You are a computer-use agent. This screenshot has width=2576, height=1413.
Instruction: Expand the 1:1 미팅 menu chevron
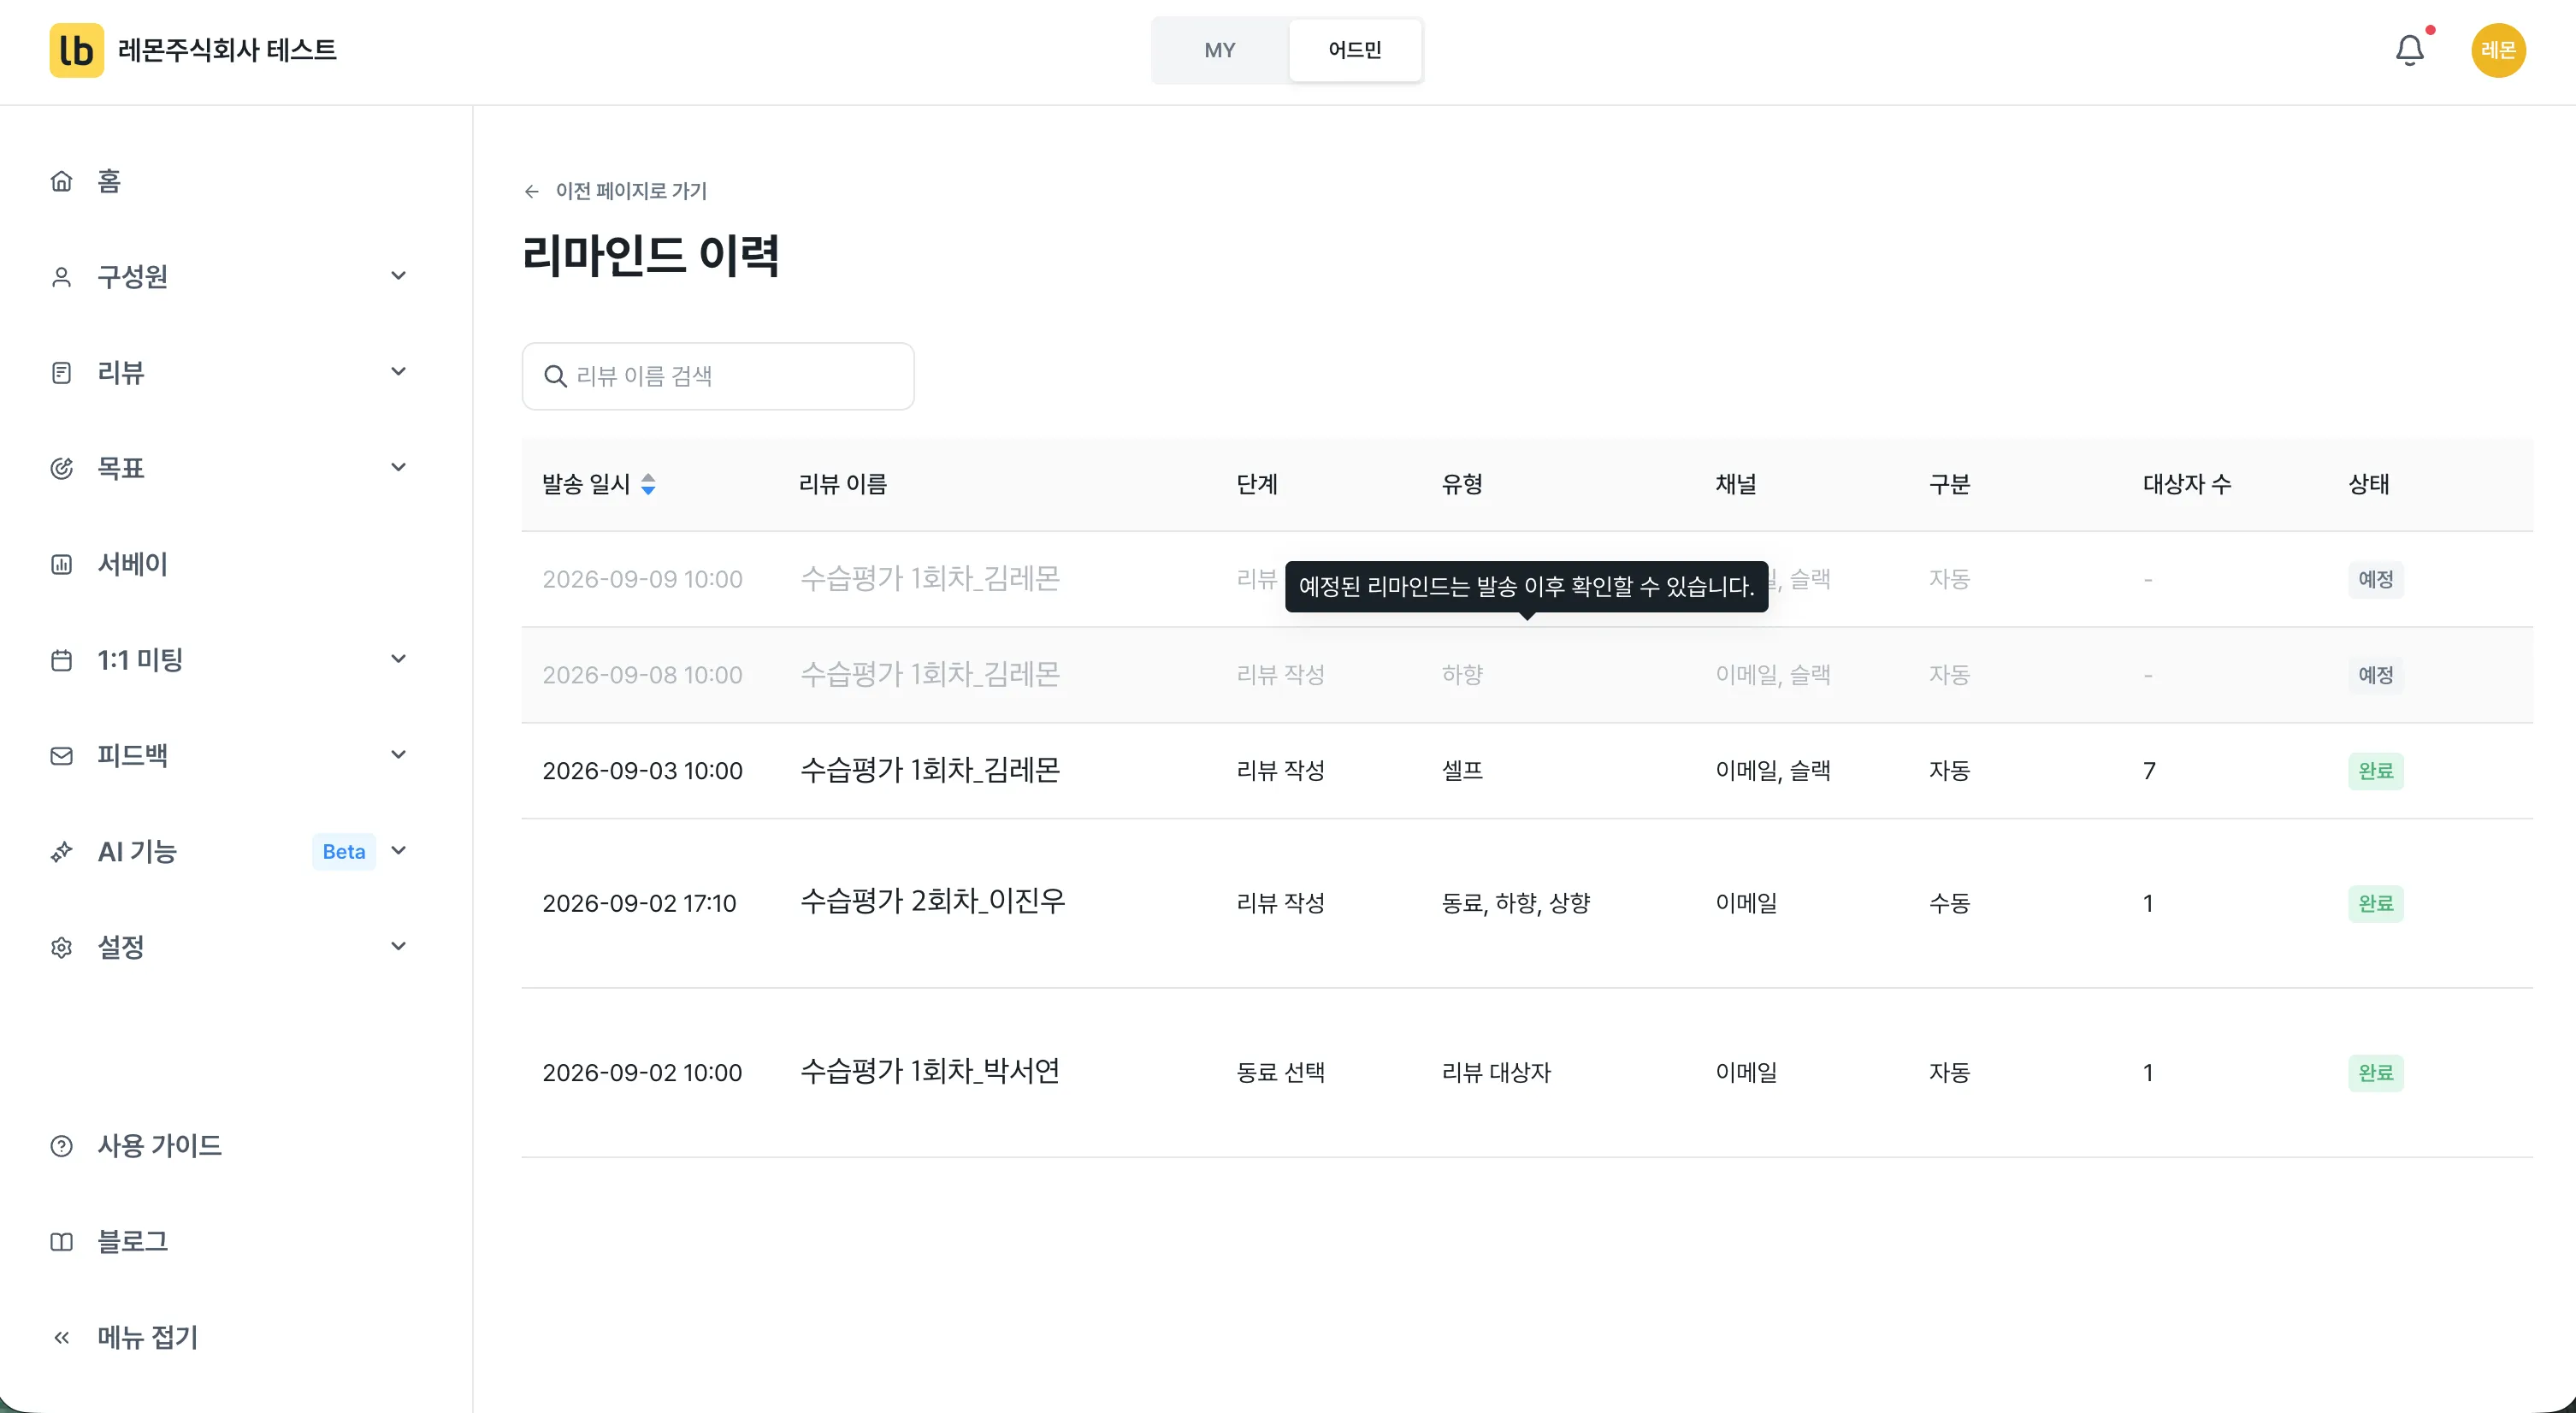pyautogui.click(x=398, y=659)
